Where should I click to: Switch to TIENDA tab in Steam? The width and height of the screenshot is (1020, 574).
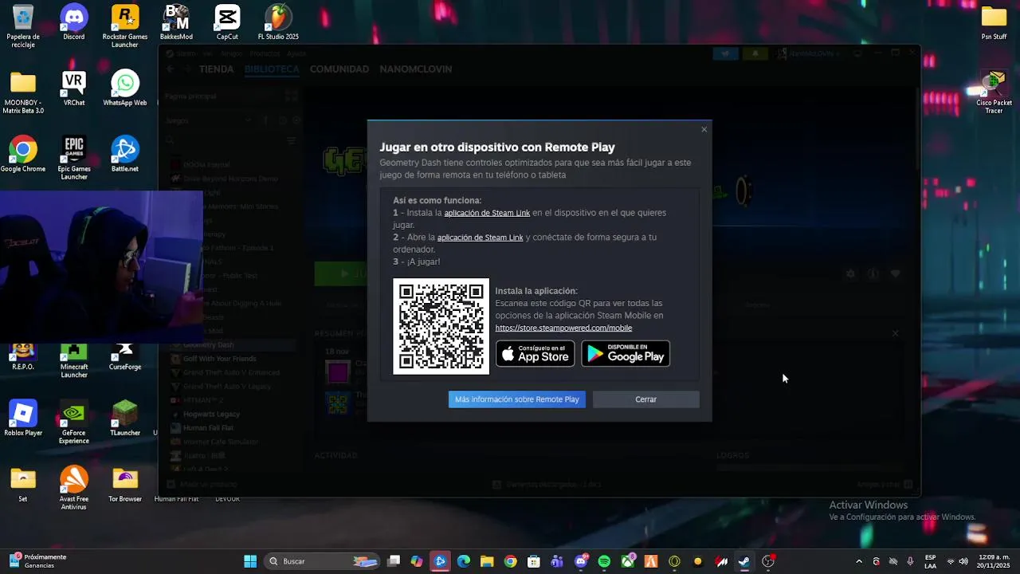coord(217,69)
